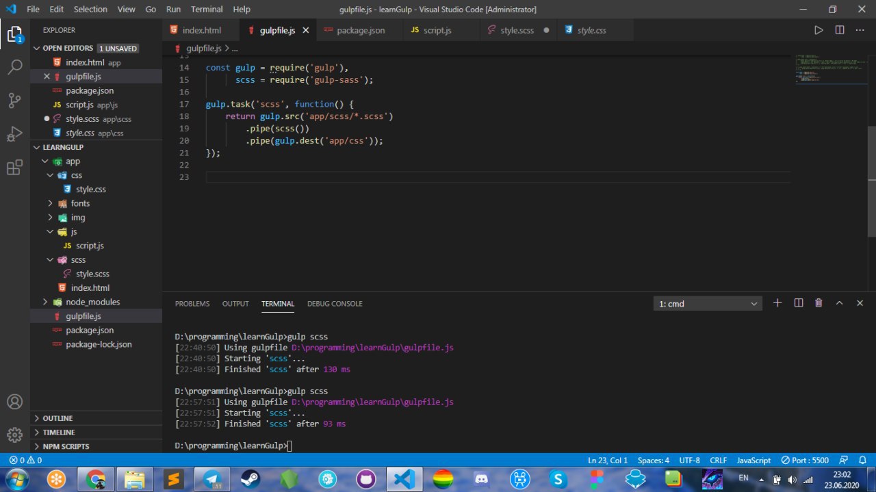
Task: Click the Live Server Port 5500 indicator
Action: point(806,461)
